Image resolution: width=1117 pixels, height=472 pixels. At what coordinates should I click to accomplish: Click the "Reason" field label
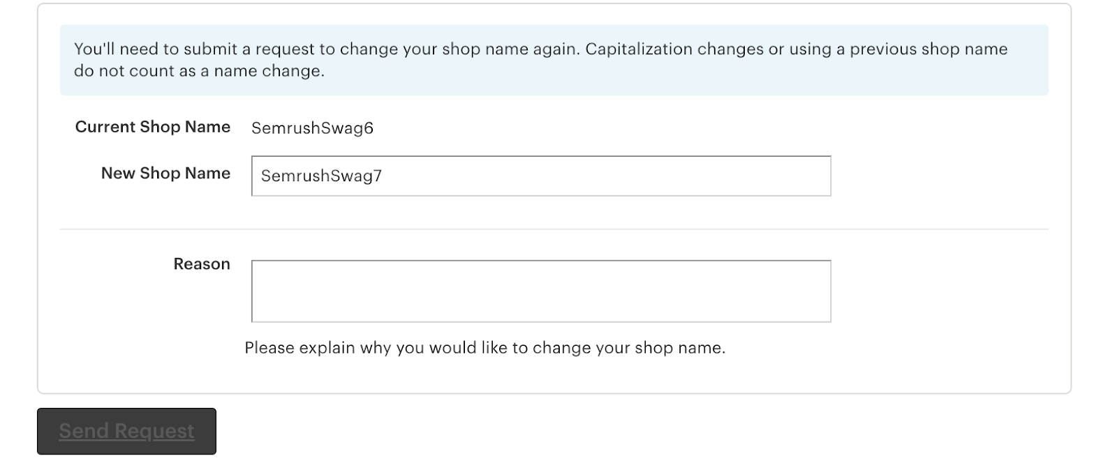[x=202, y=264]
